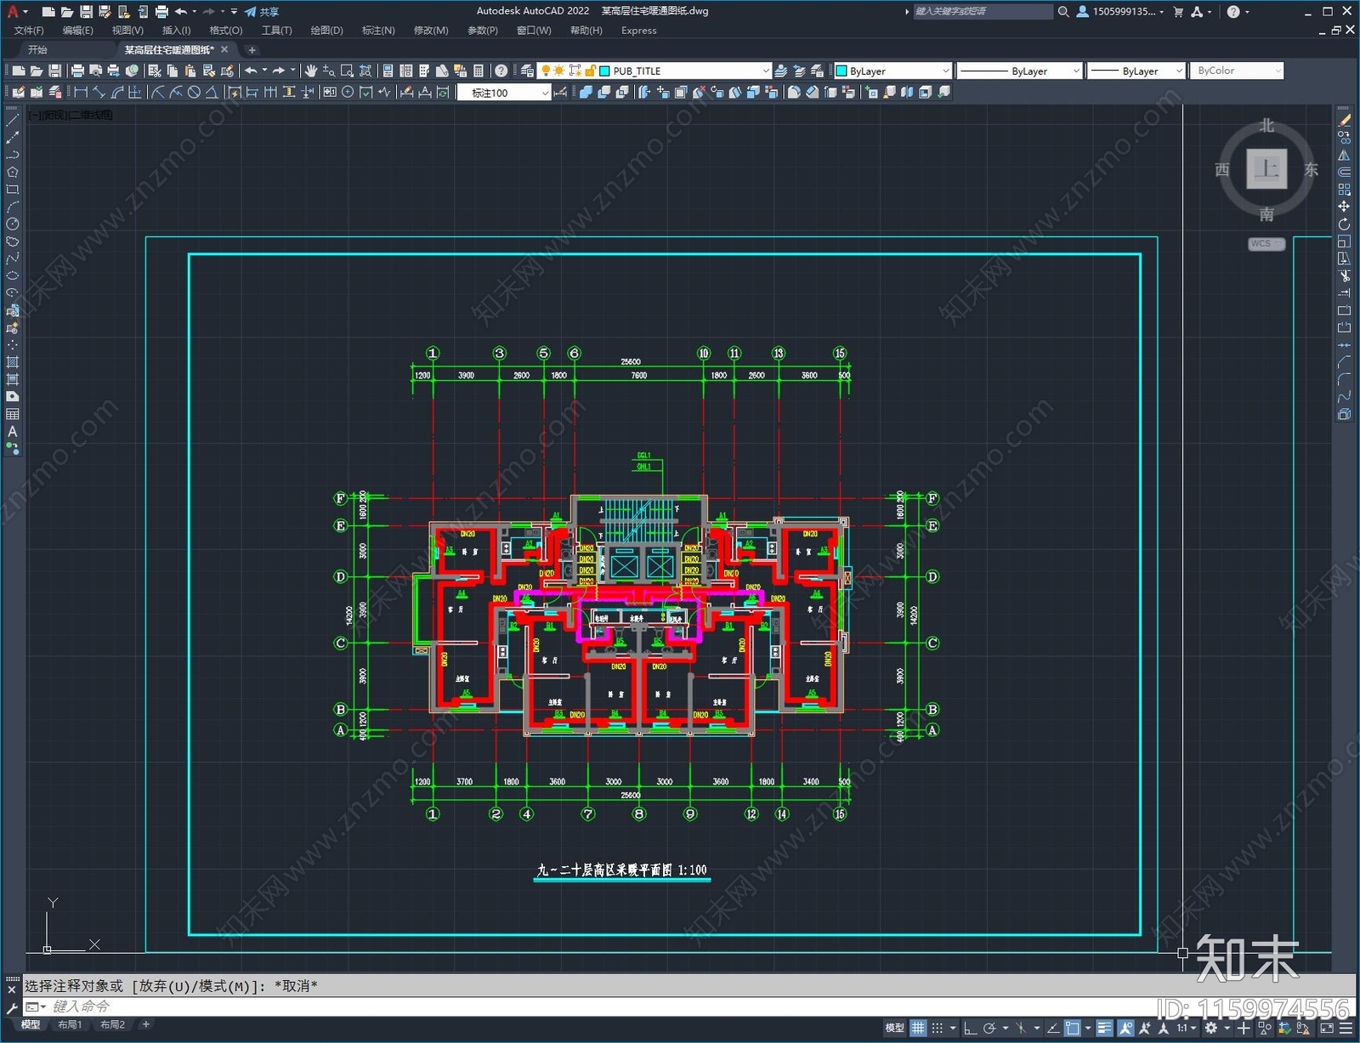Toggle ortho mode in status bar
Image resolution: width=1360 pixels, height=1043 pixels.
tap(970, 1028)
